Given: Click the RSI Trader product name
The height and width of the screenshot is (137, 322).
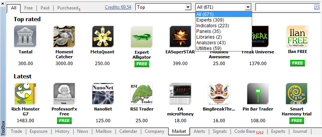Looking at the screenshot, I should pos(142,109).
